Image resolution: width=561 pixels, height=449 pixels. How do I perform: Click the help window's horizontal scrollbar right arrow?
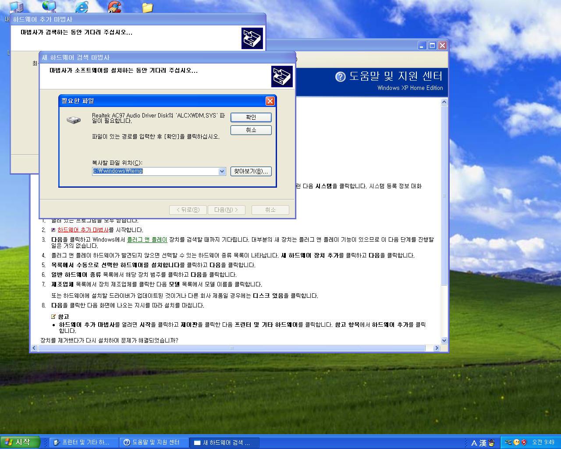point(436,348)
